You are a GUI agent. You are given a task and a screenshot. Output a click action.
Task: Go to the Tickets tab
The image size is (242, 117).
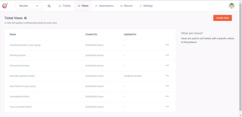tap(65, 6)
